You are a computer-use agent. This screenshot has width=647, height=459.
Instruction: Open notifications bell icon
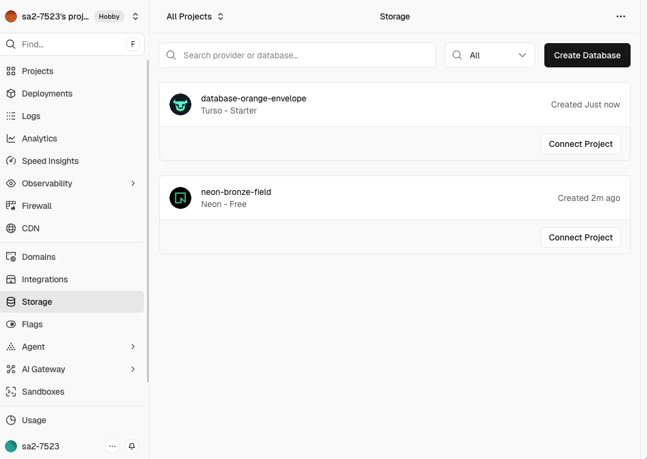point(132,446)
